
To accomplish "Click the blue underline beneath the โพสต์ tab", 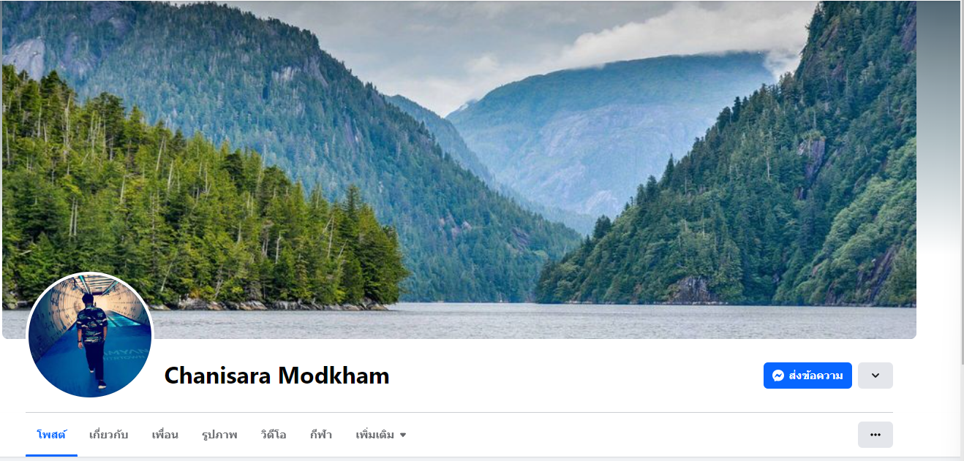I will [x=51, y=455].
